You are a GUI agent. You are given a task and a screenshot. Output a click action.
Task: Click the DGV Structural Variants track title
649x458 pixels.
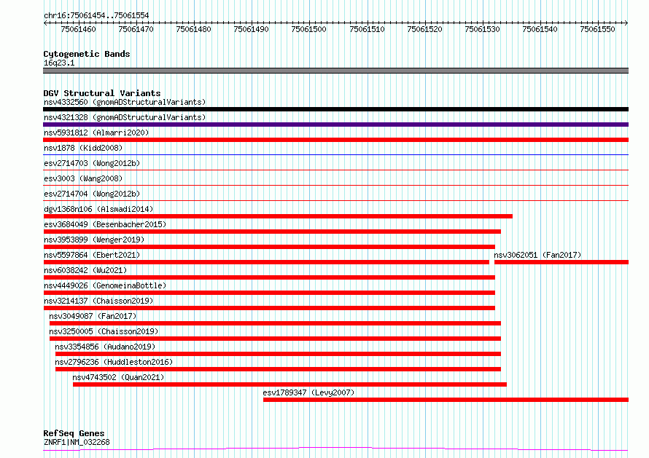[102, 93]
